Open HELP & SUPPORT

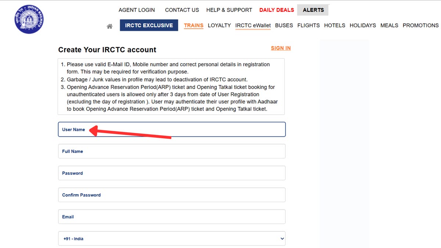pyautogui.click(x=229, y=10)
